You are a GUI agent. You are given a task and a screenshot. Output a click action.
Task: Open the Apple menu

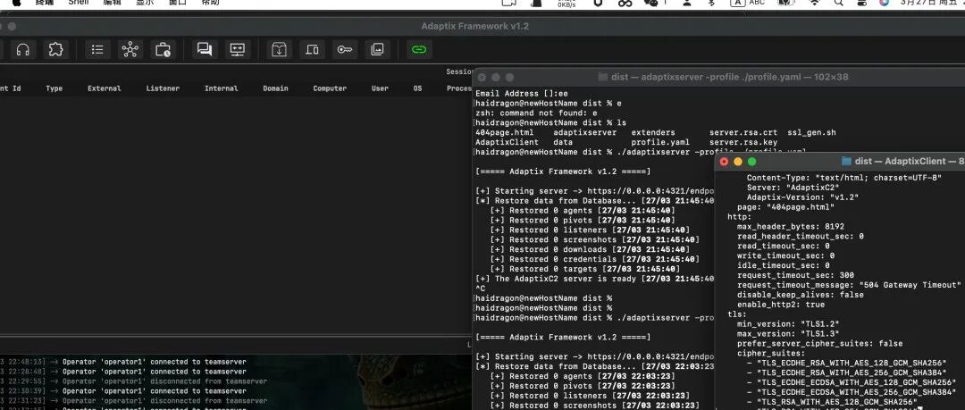tap(17, 3)
